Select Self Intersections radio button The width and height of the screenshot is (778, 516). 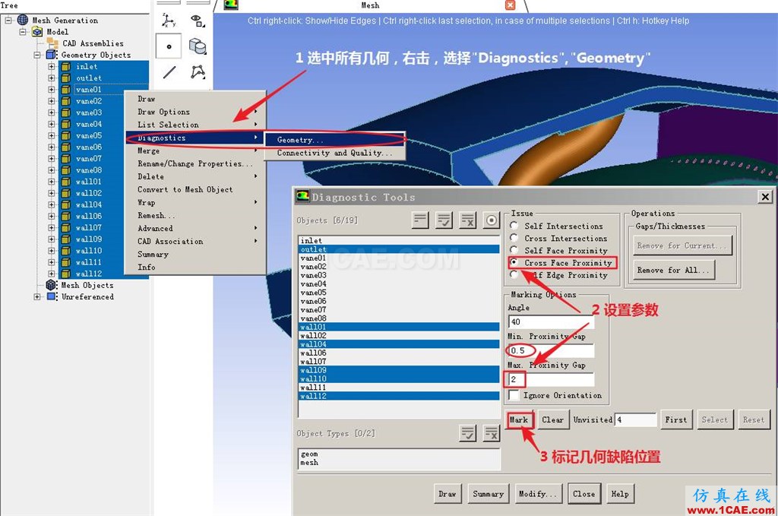tap(514, 225)
